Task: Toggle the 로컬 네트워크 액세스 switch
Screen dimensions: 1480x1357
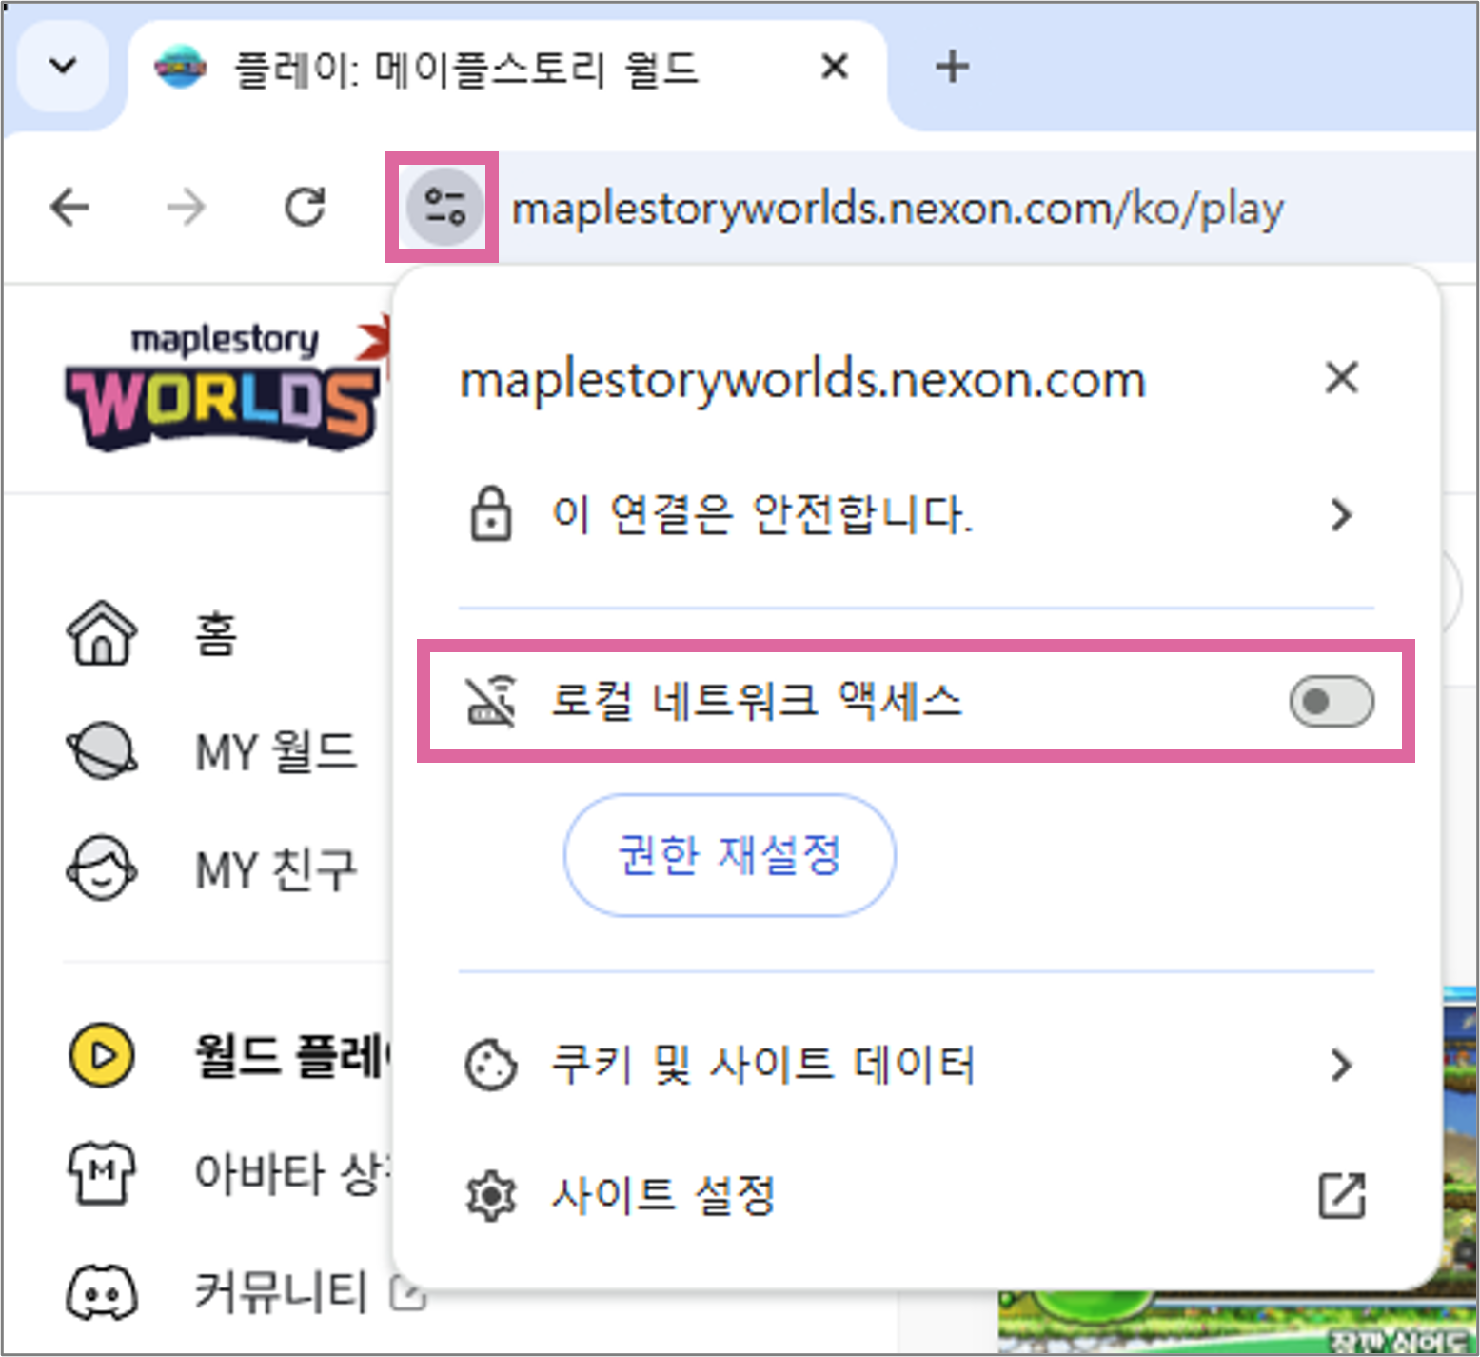Action: tap(1331, 702)
